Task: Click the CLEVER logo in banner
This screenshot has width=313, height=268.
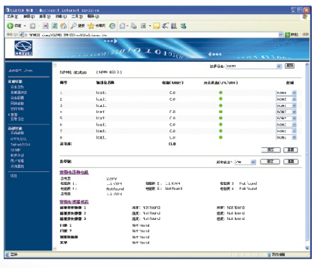Action: click(23, 48)
